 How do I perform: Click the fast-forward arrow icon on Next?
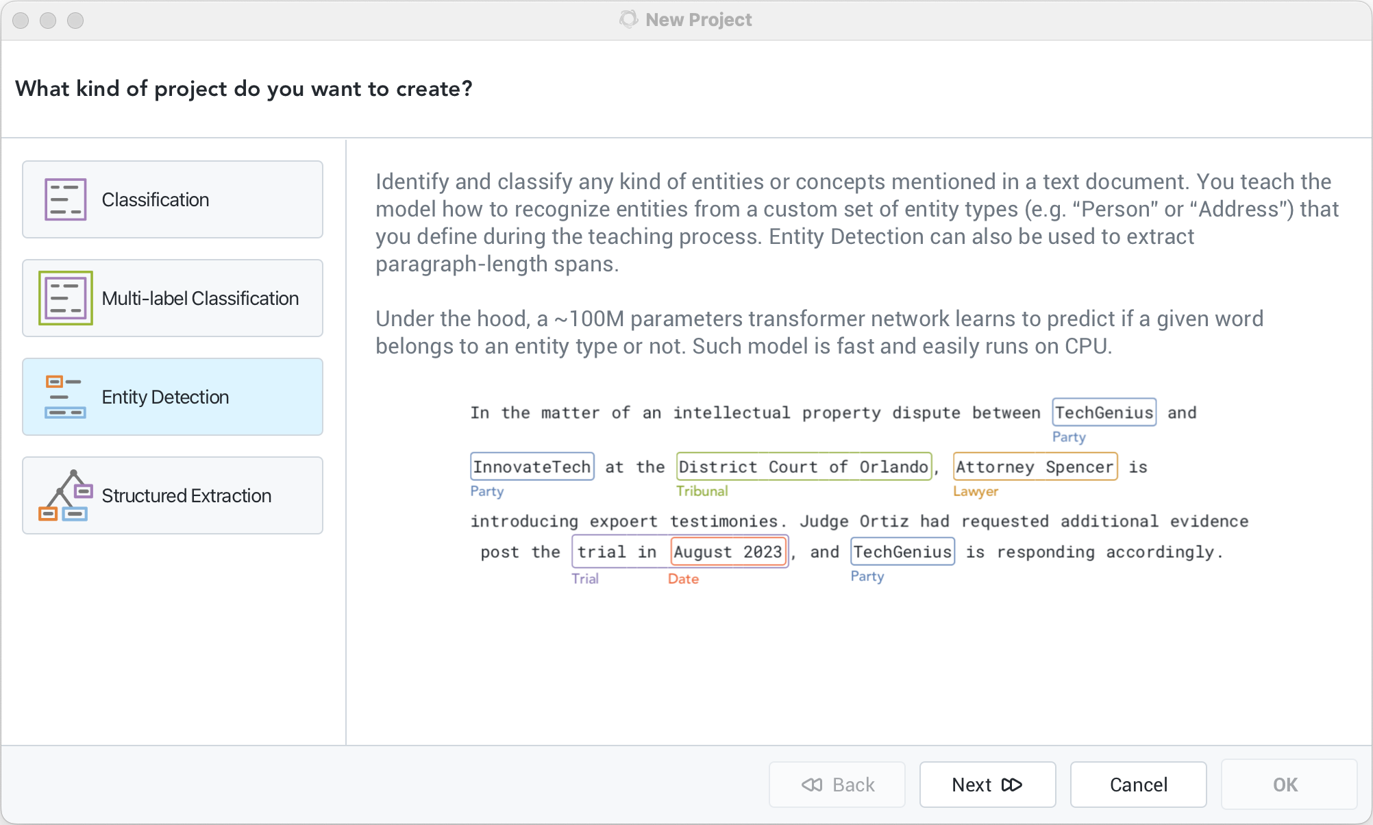(x=1011, y=785)
